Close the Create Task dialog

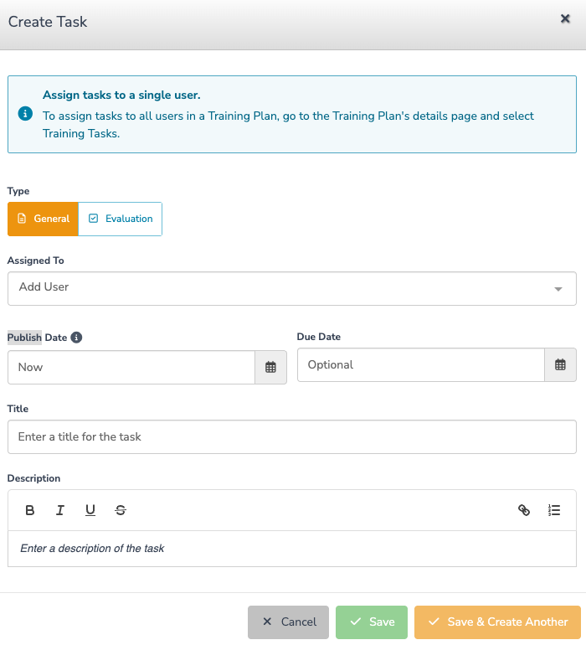[565, 18]
